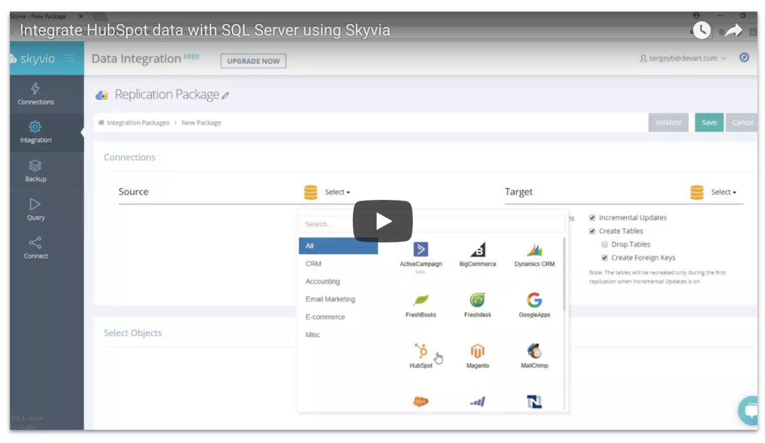Click the compass help icon

(744, 57)
